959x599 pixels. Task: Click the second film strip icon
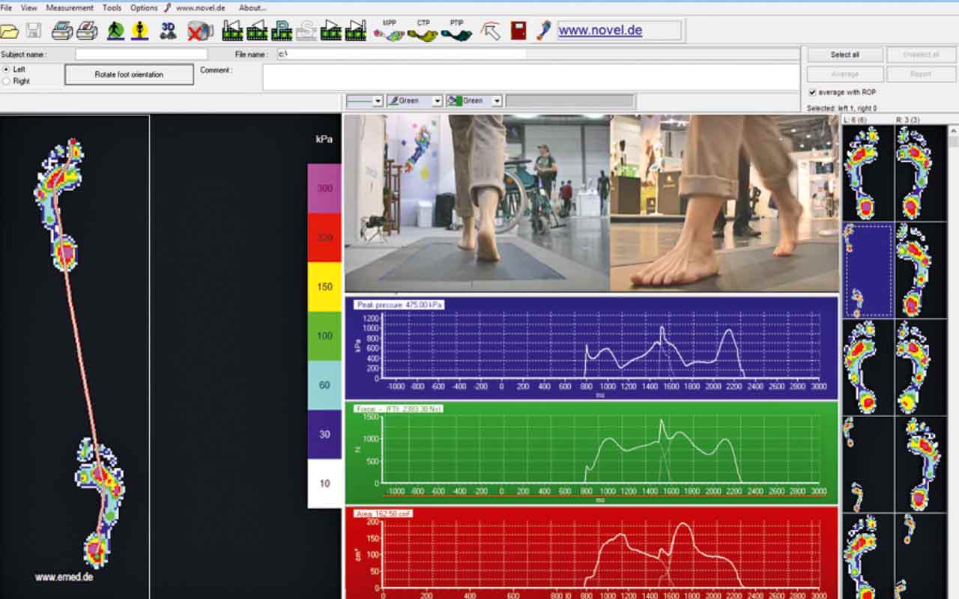(x=257, y=31)
